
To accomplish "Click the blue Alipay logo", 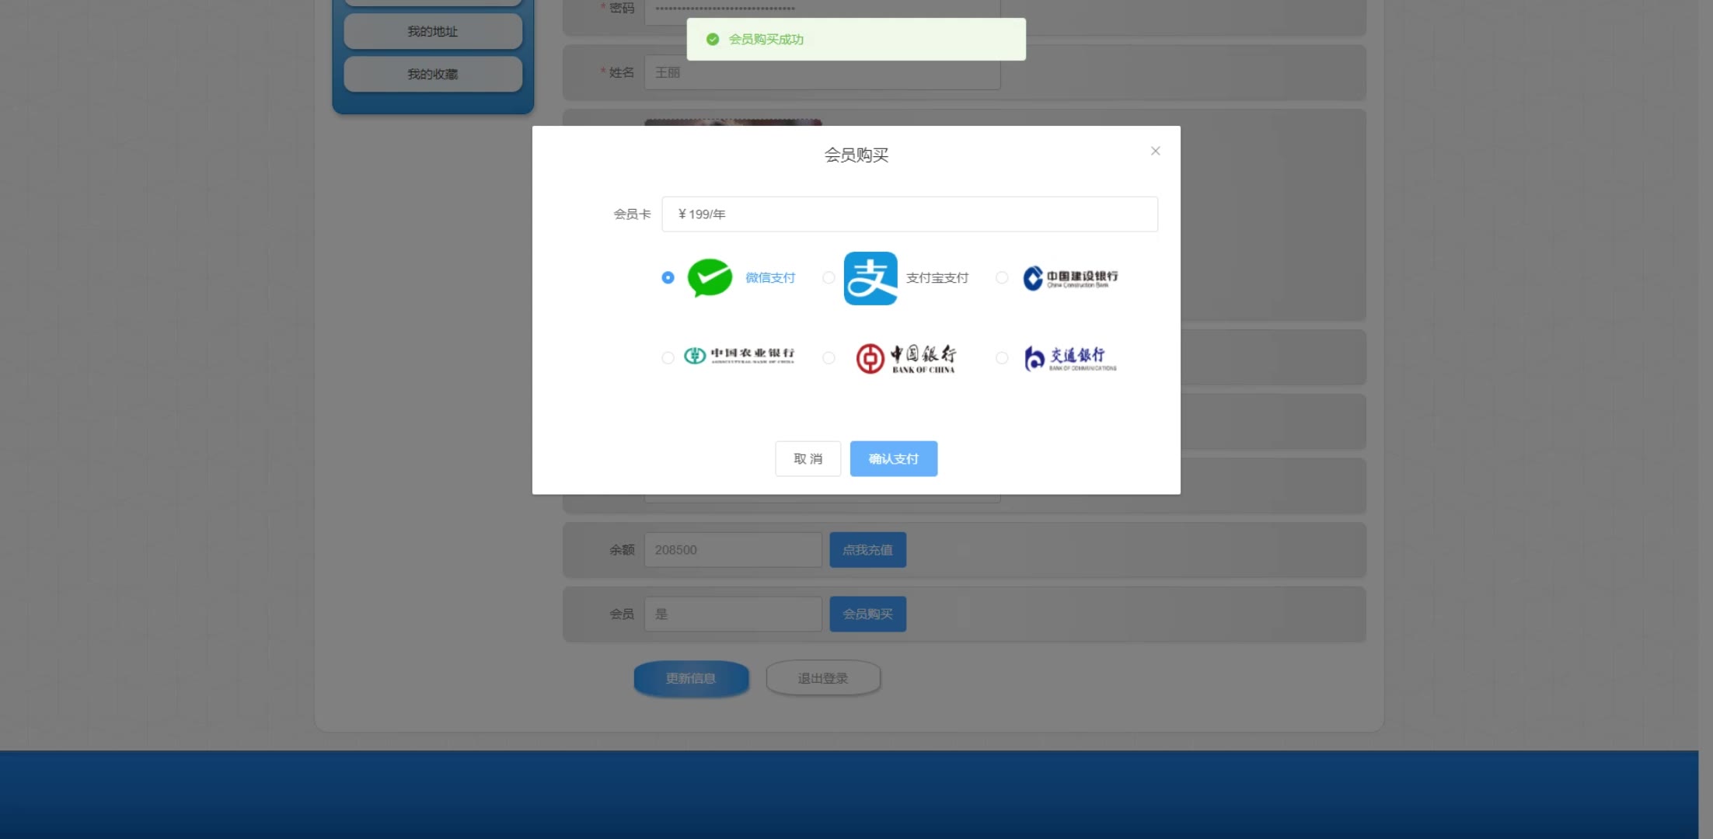I will (870, 278).
